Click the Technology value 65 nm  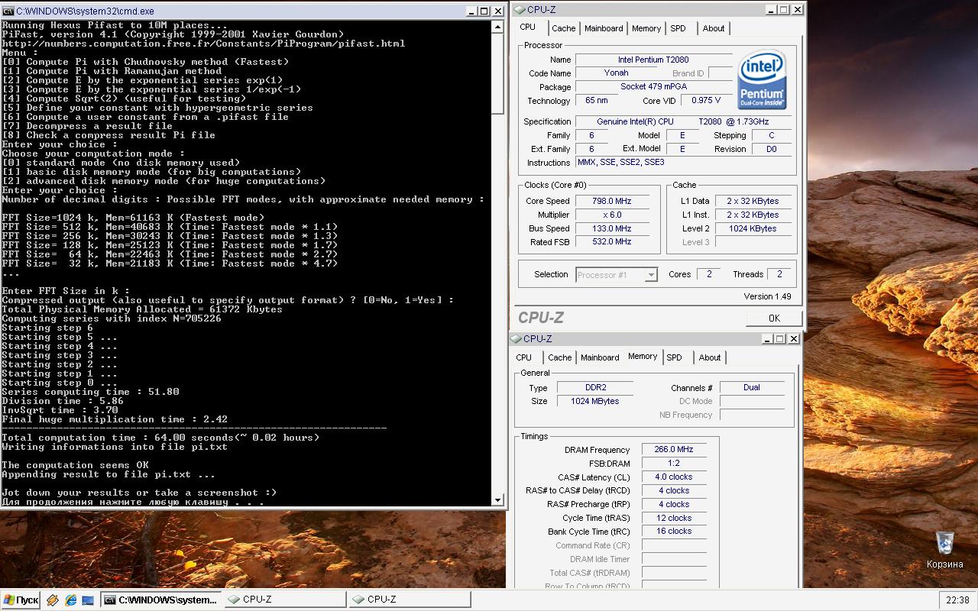(x=597, y=101)
